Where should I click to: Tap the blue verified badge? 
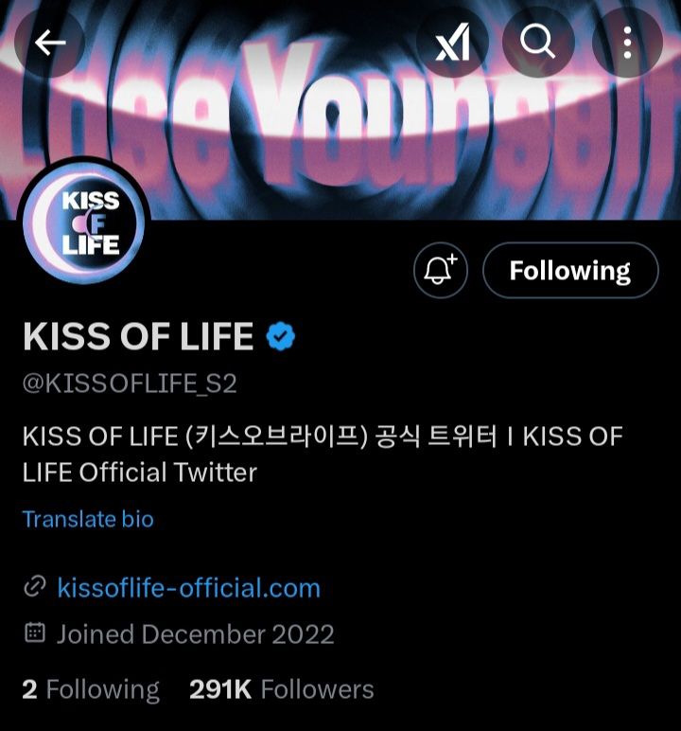280,336
